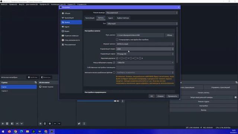Open source properties gear icon
The image size is (238, 134).
[x=50, y=124]
